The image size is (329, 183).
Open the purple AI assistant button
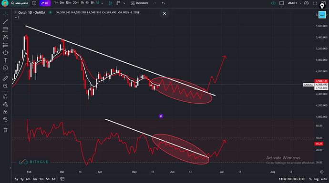[45, 3]
